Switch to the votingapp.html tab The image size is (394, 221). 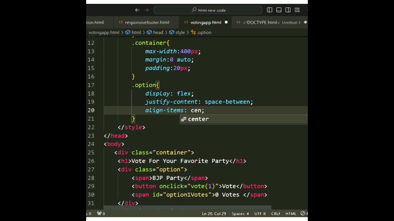pos(206,22)
